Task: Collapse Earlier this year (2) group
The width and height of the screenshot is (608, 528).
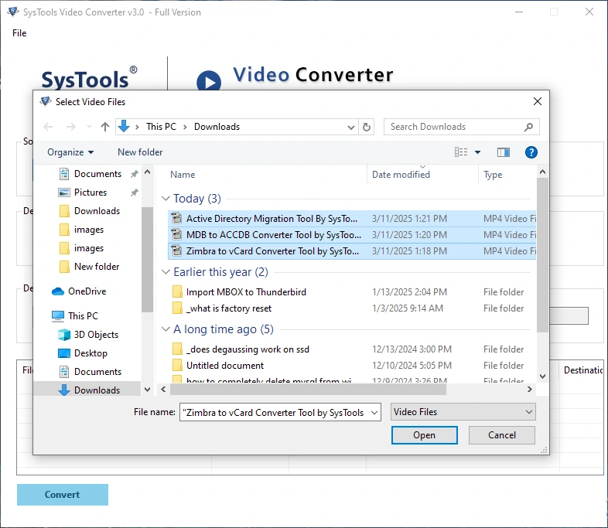Action: (166, 272)
